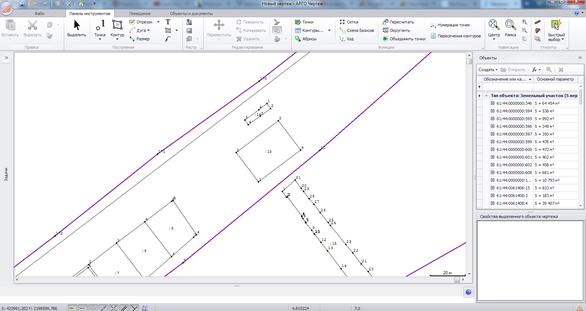The height and width of the screenshot is (311, 586).
Task: Click the Text tool icon
Action: click(x=168, y=22)
